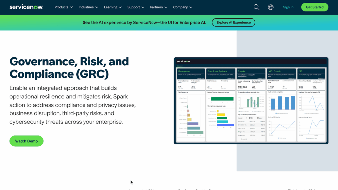Open the Company dropdown
338x190 pixels.
(183, 7)
